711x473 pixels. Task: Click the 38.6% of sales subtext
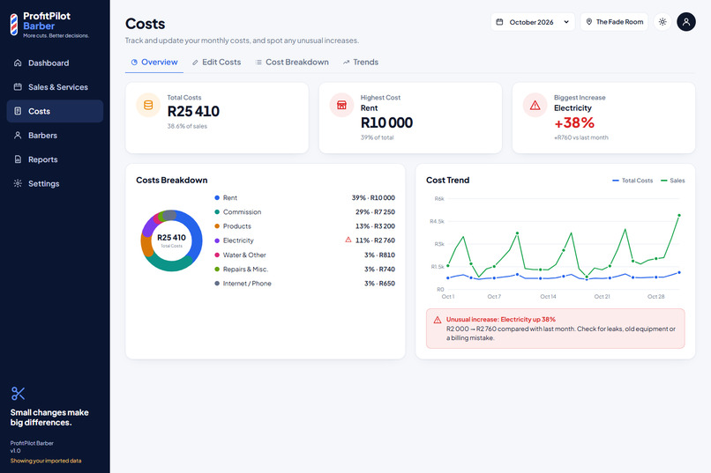pyautogui.click(x=187, y=126)
